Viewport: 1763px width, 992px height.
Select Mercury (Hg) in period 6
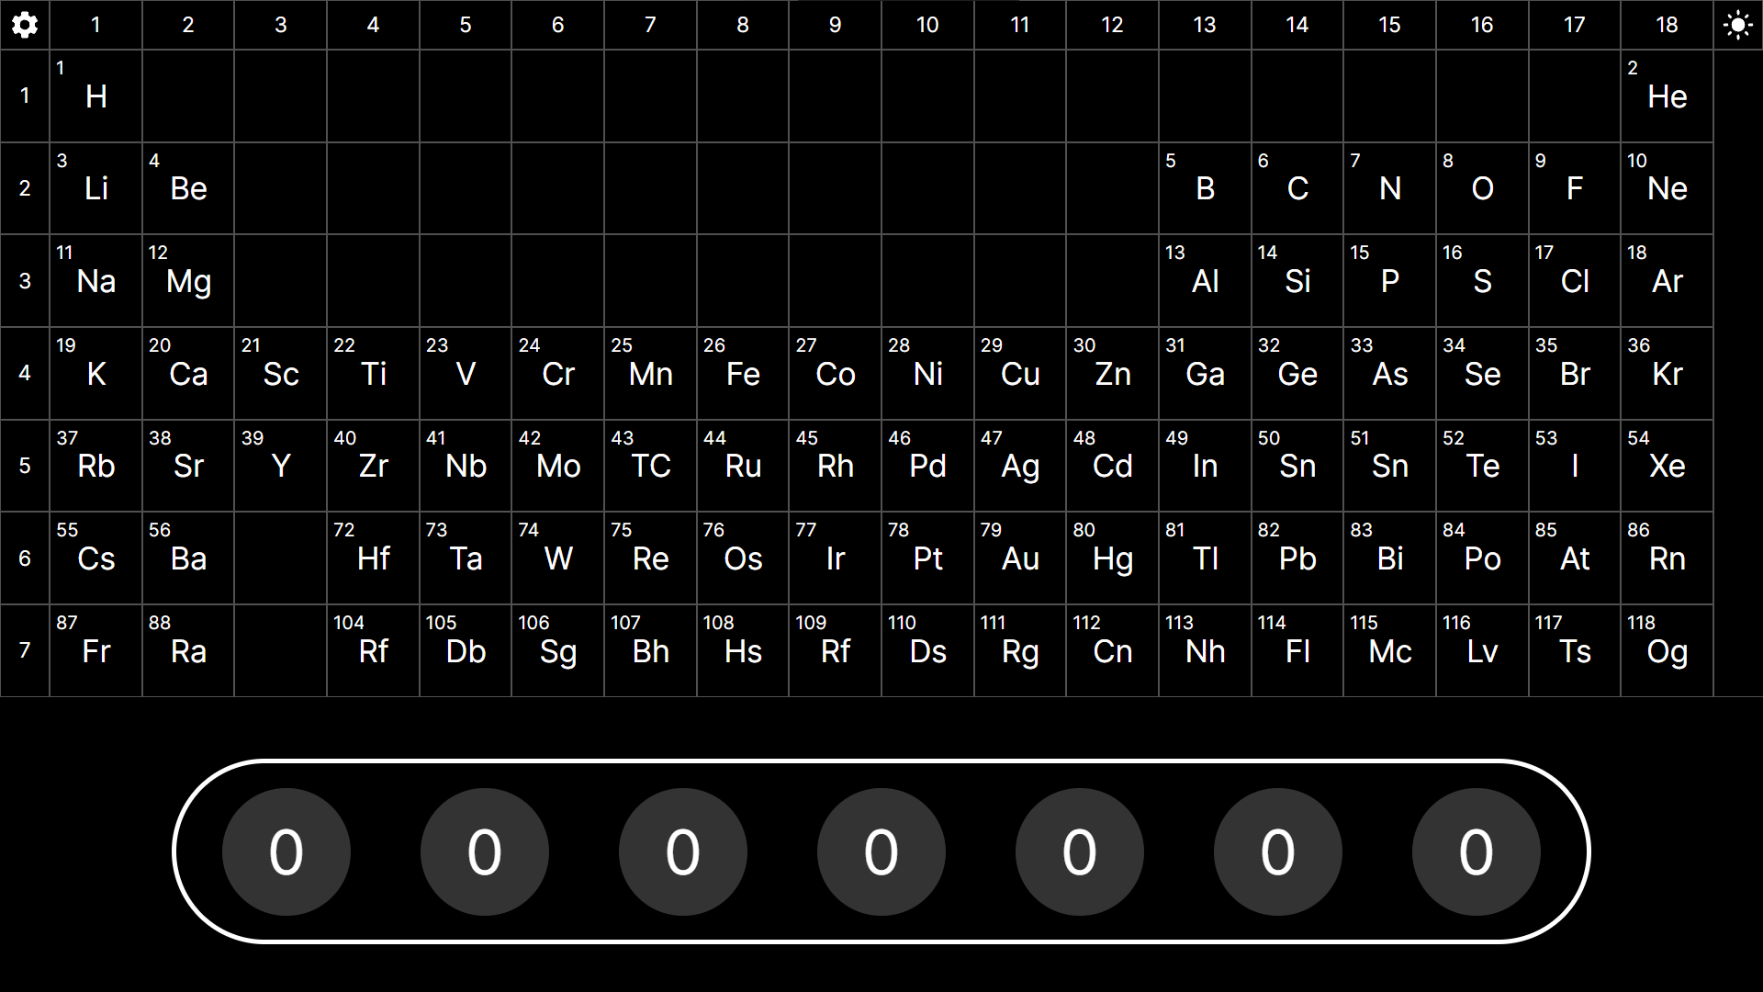(1111, 558)
